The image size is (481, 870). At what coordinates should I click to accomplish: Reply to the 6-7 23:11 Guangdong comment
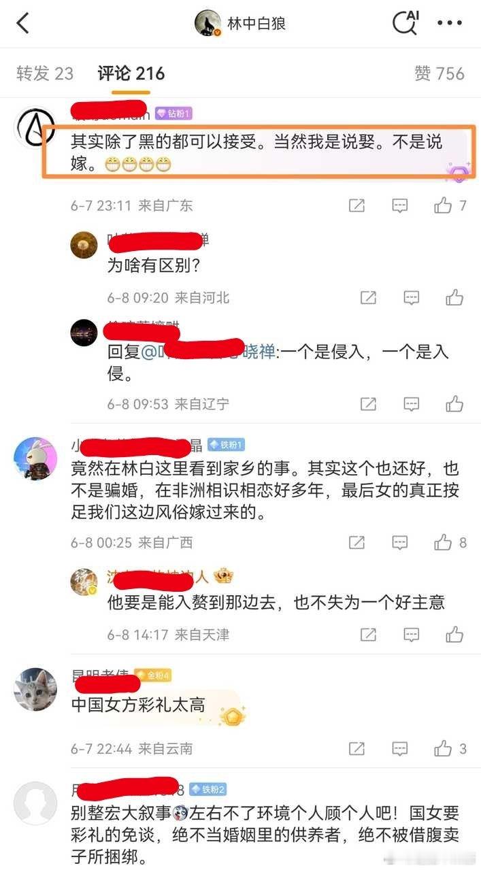click(400, 205)
